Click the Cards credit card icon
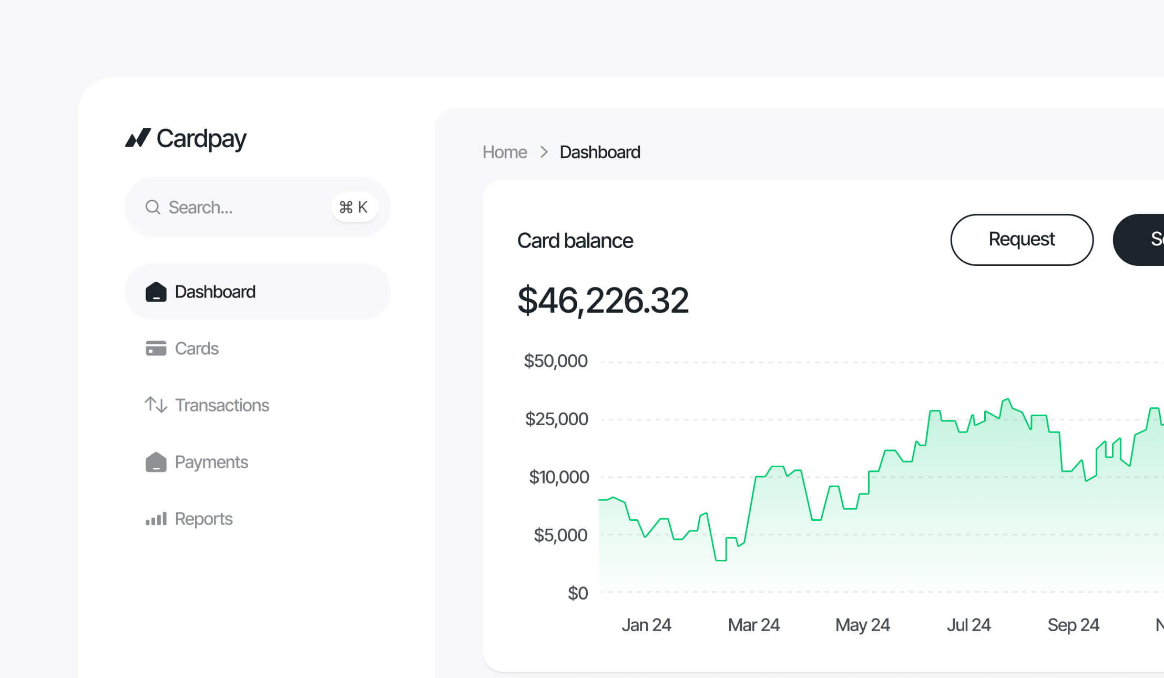This screenshot has height=678, width=1164. pos(156,348)
